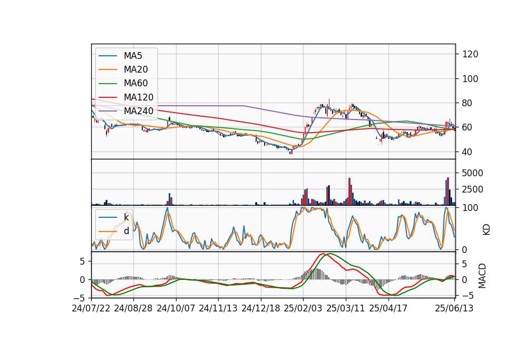Click the orange MA20 legend line sample
The height and width of the screenshot is (363, 506).
coord(108,69)
